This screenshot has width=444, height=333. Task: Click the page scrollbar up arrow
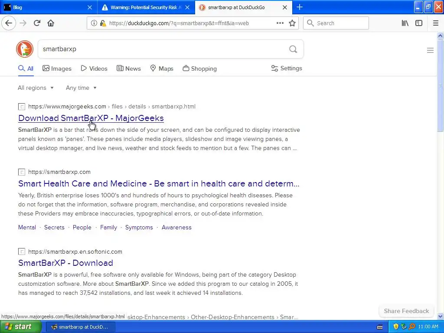click(x=441, y=36)
